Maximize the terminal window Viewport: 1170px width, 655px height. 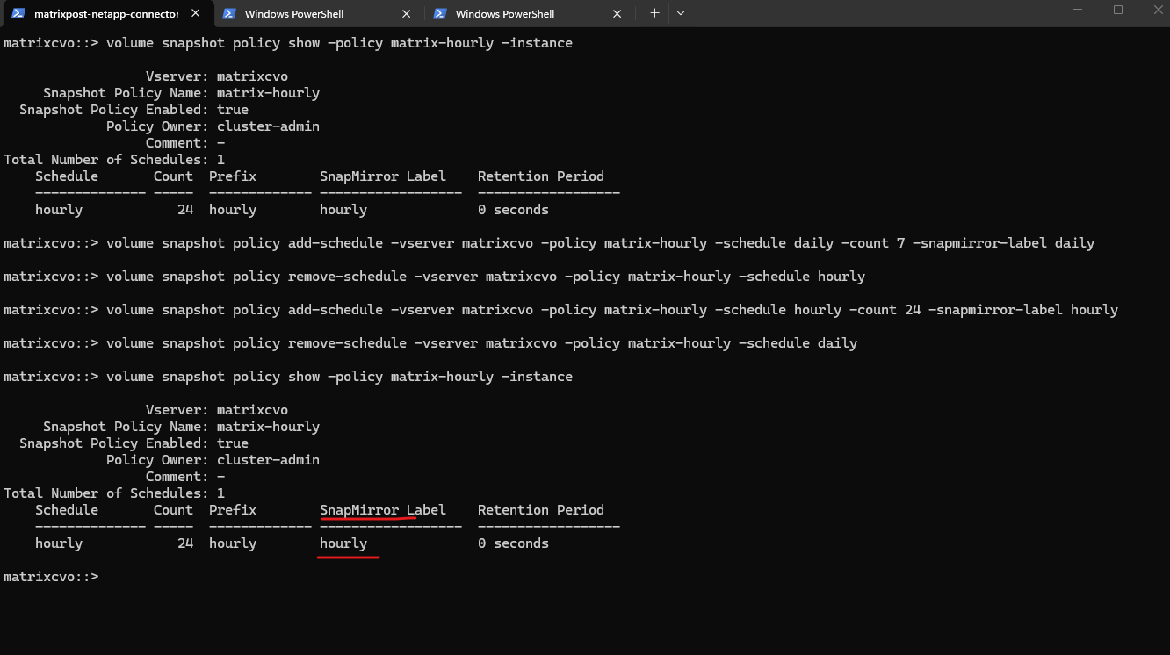point(1117,10)
